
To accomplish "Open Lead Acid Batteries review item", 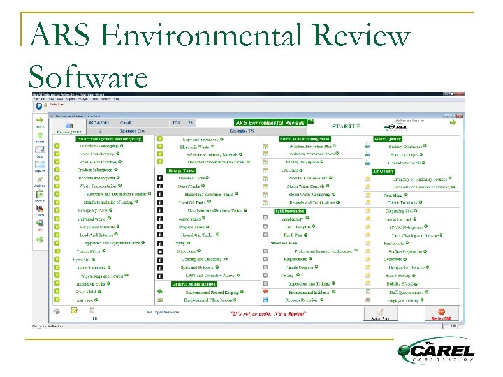I will 96,235.
